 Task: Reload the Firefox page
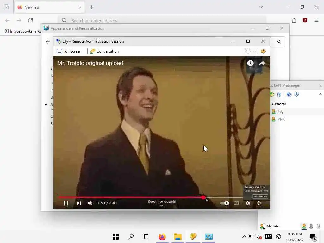[30, 20]
